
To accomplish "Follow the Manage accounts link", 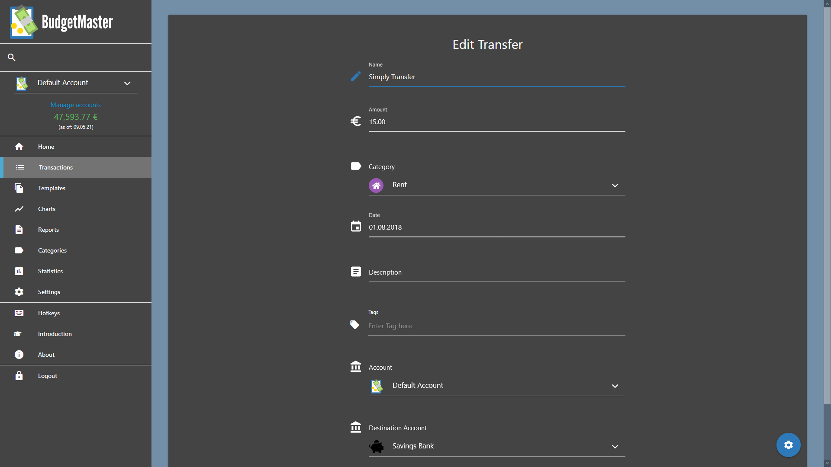I will click(75, 105).
